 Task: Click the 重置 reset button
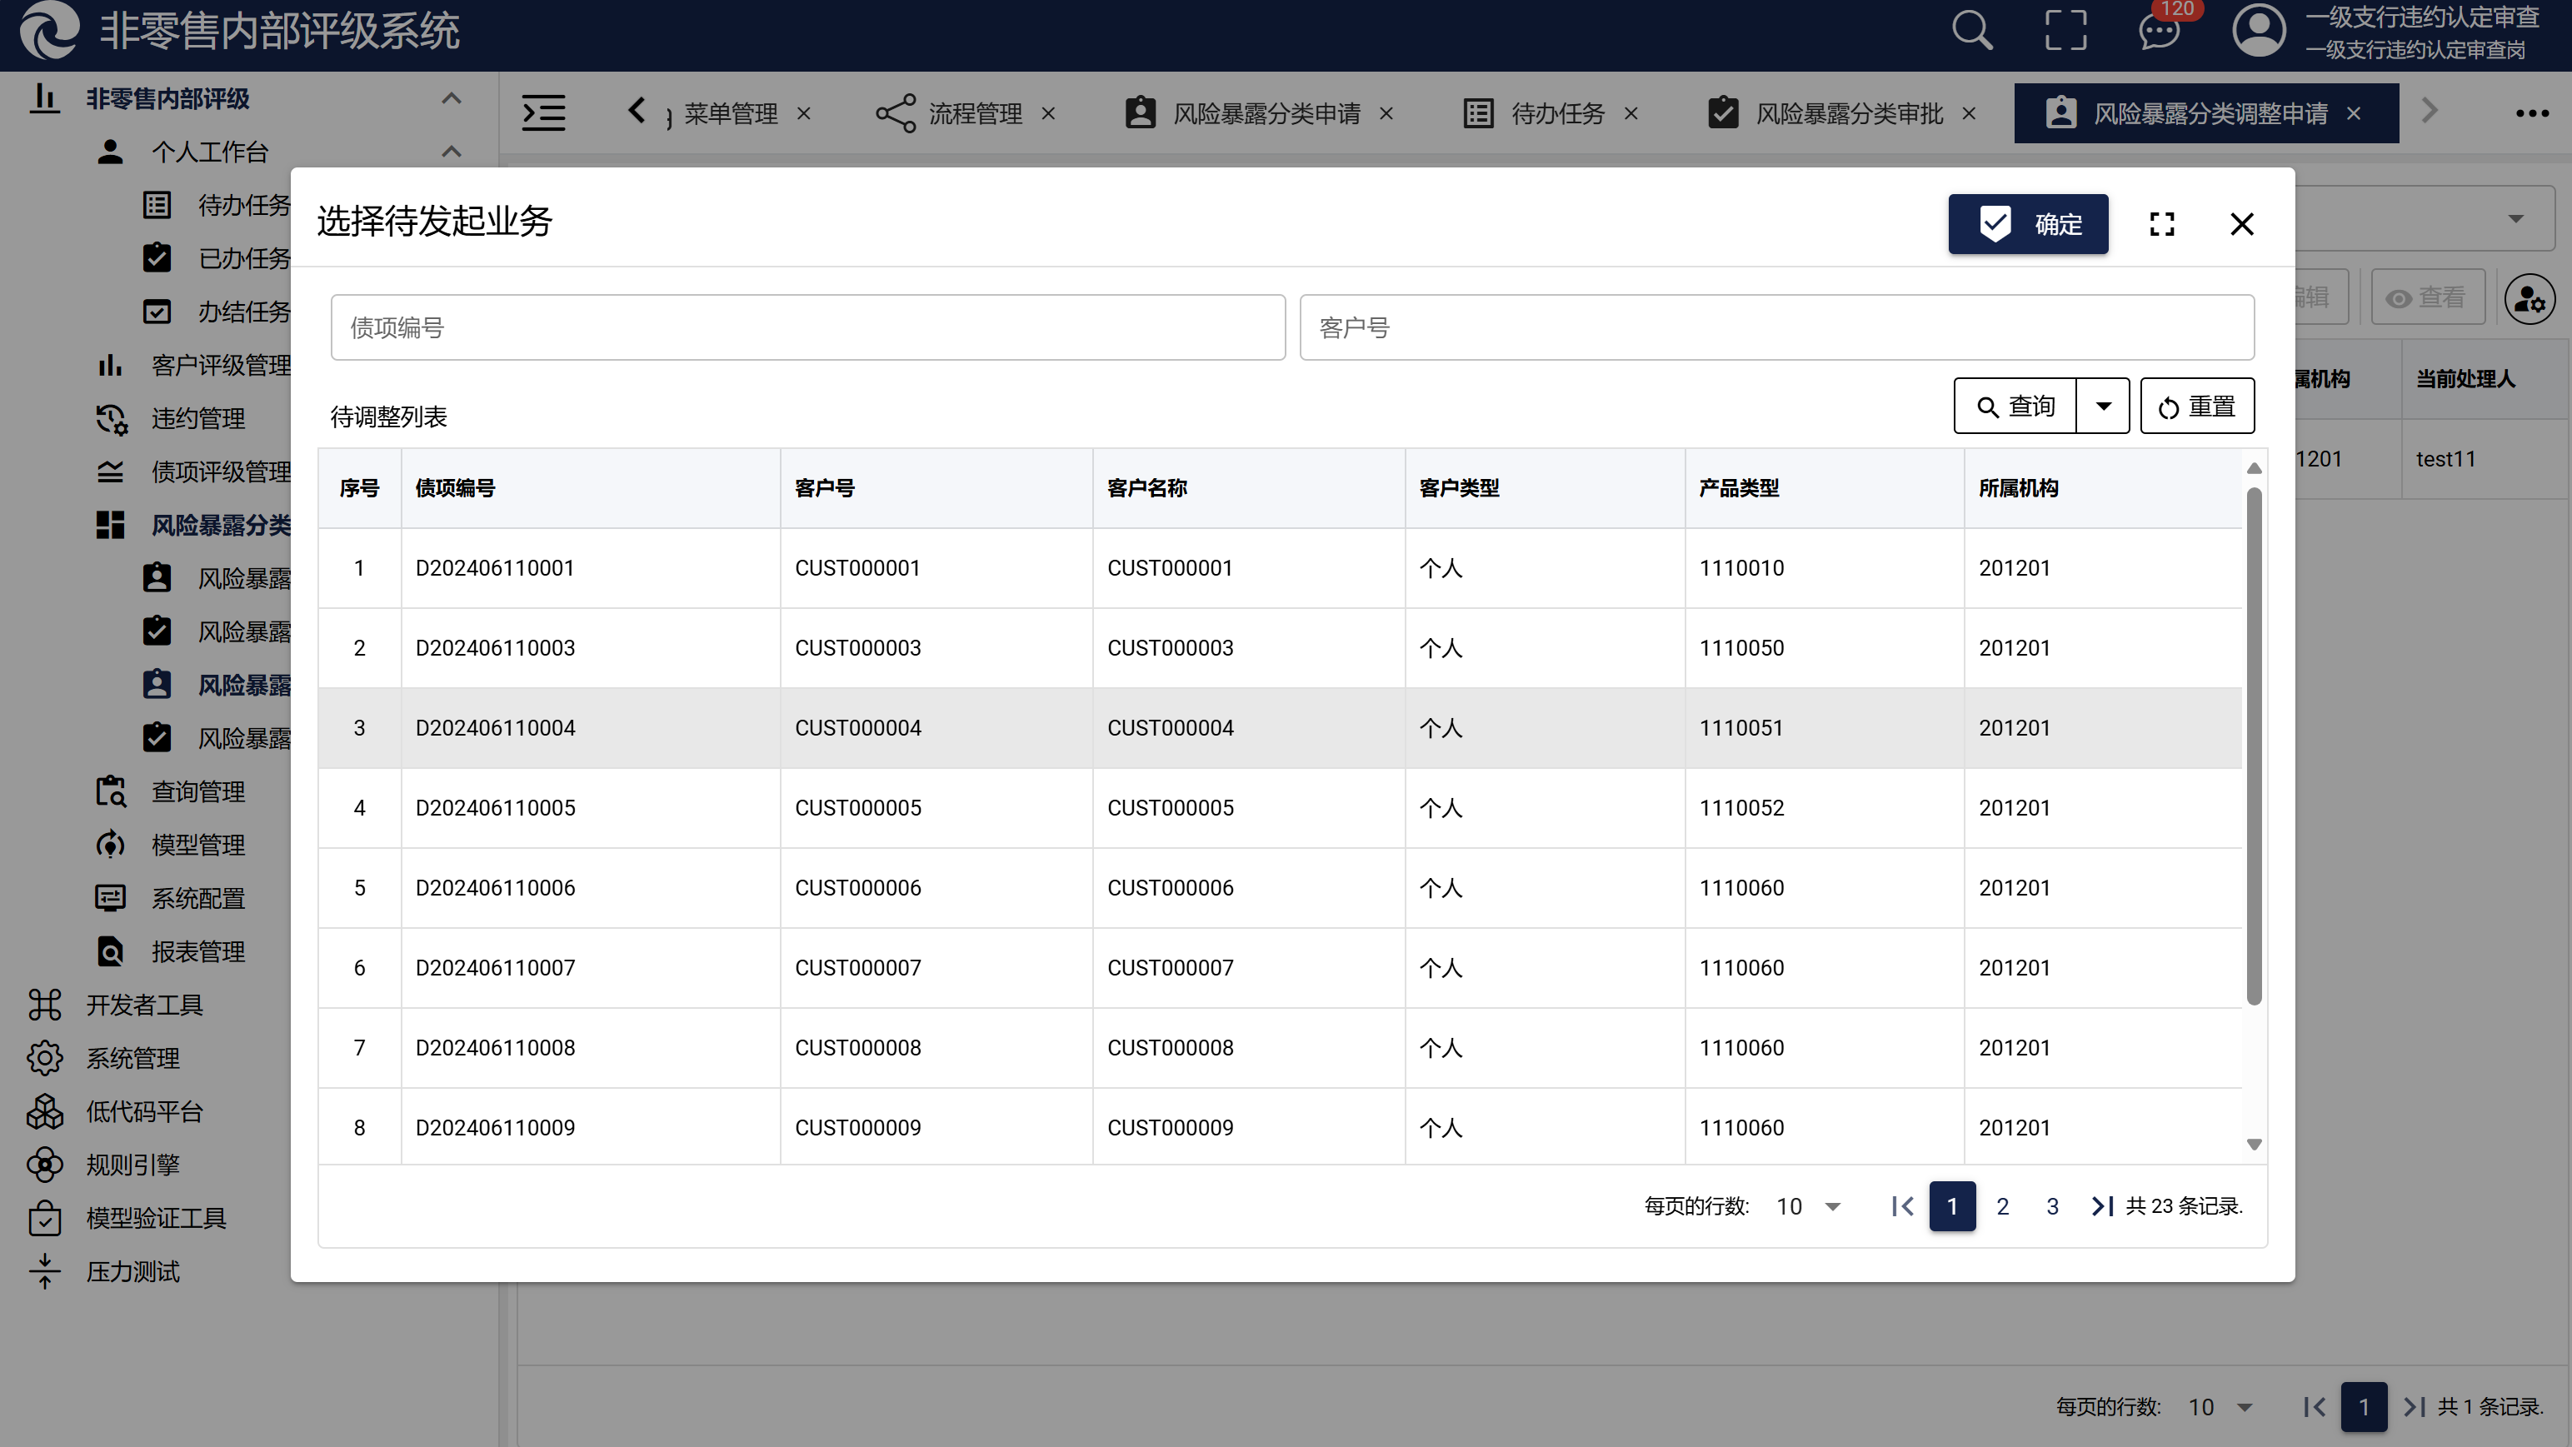tap(2196, 407)
